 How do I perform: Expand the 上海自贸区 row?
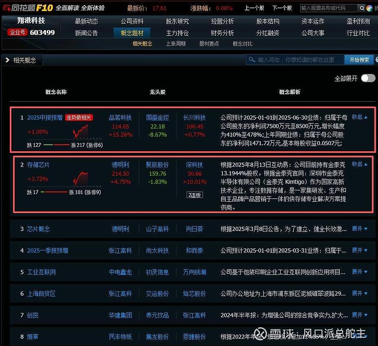[x=360, y=293]
